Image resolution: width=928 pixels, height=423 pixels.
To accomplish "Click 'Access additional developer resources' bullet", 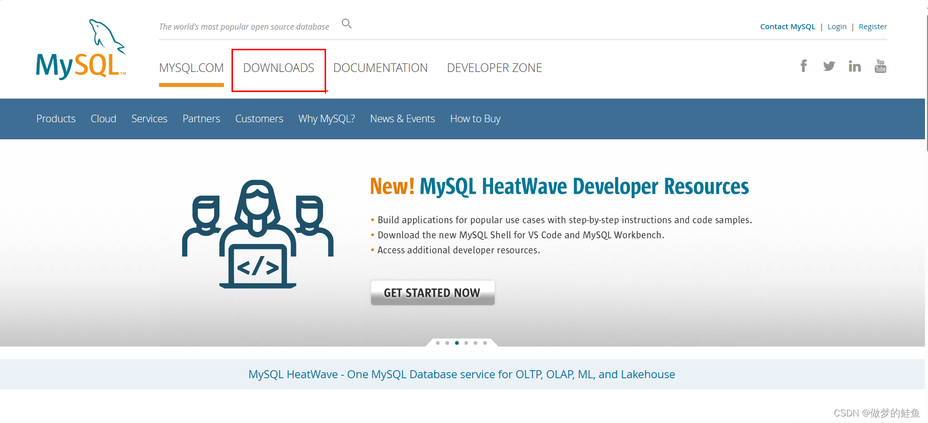I will [459, 250].
